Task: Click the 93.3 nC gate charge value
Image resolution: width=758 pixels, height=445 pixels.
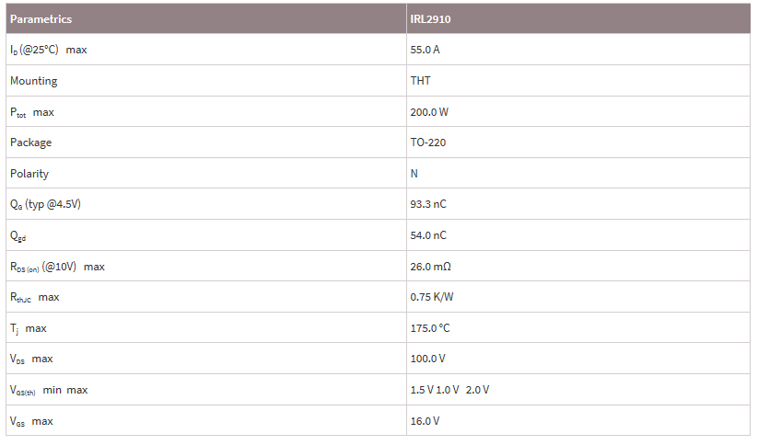Action: point(428,204)
